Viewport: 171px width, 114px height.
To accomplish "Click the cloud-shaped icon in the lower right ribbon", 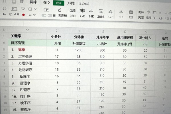I will [x=161, y=18].
